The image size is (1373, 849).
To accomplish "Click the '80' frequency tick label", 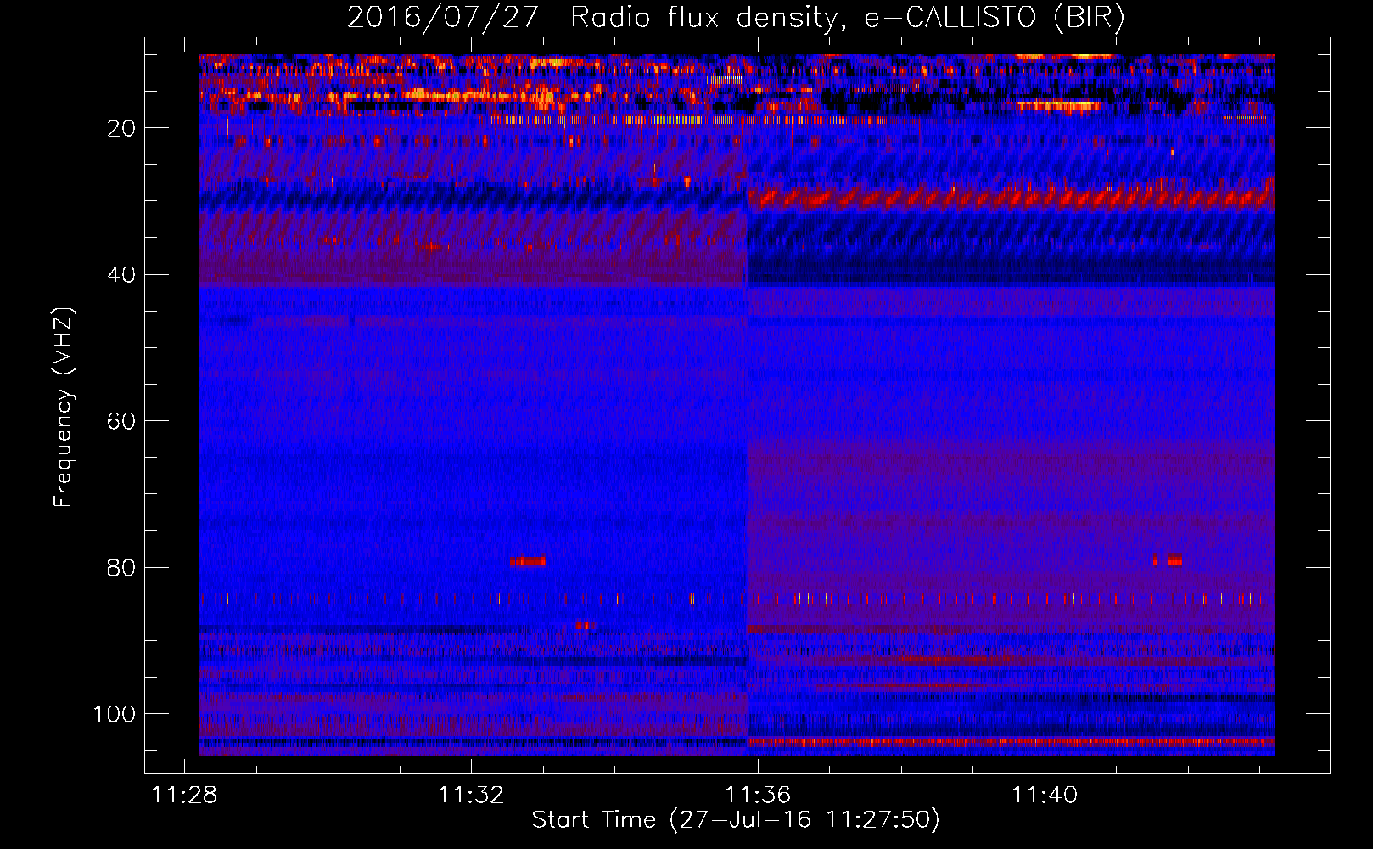I will (122, 568).
